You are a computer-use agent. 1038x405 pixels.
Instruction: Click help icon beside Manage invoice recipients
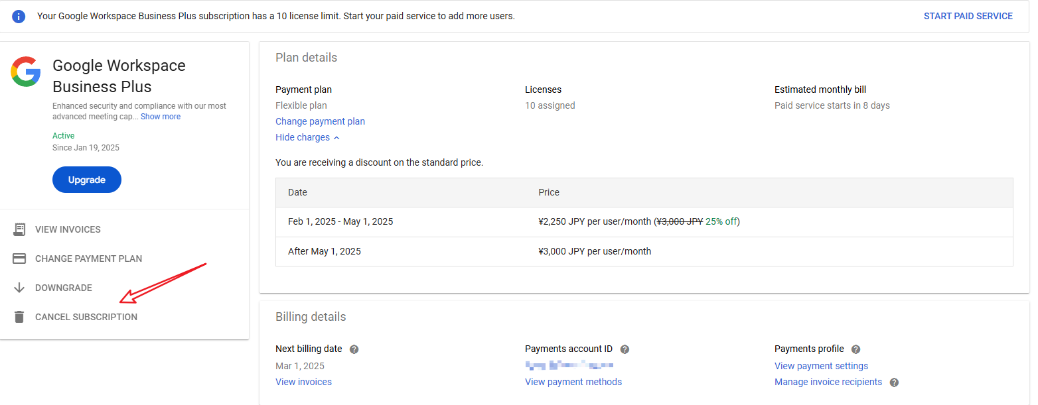tap(894, 382)
